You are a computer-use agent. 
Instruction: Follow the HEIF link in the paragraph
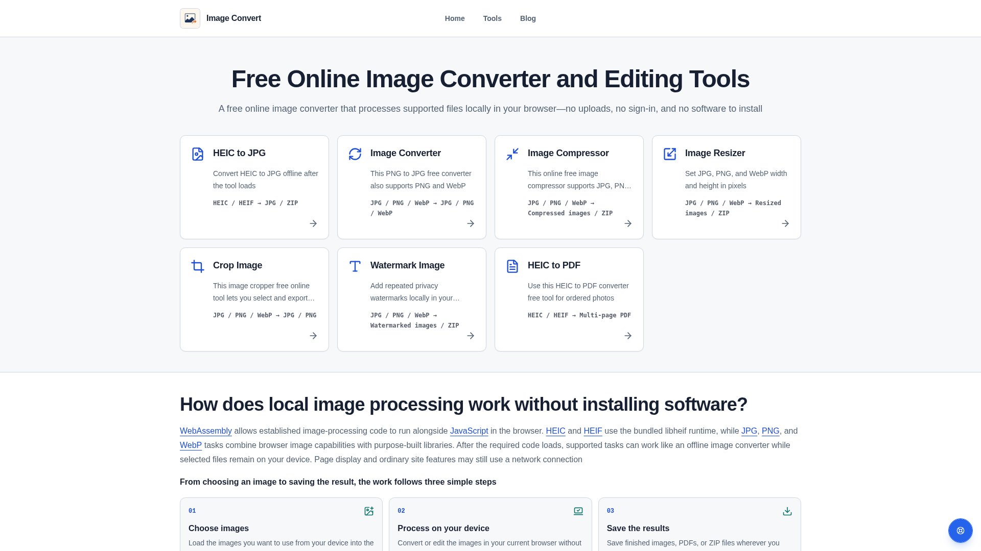[593, 431]
